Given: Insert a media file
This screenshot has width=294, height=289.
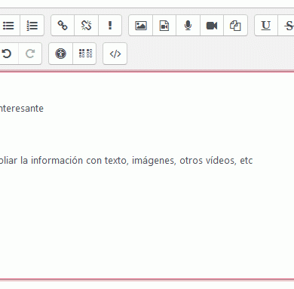Looking at the screenshot, I should tap(164, 26).
